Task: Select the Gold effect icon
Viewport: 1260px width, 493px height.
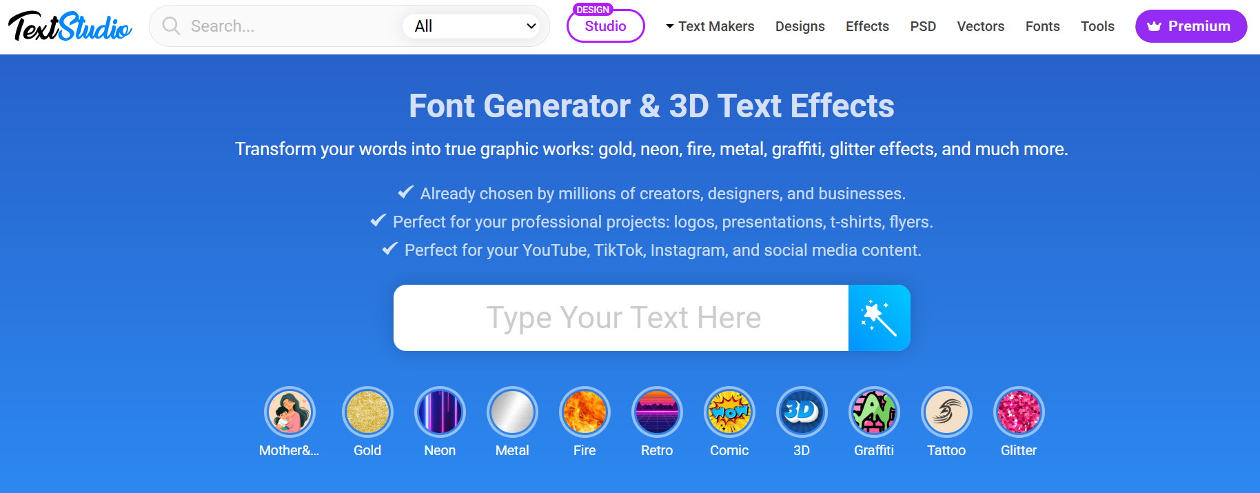Action: tap(367, 412)
